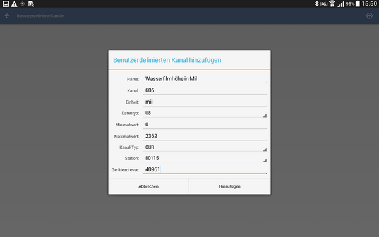Image resolution: width=379 pixels, height=237 pixels.
Task: Tap the back arrow icon
Action: (x=7, y=16)
